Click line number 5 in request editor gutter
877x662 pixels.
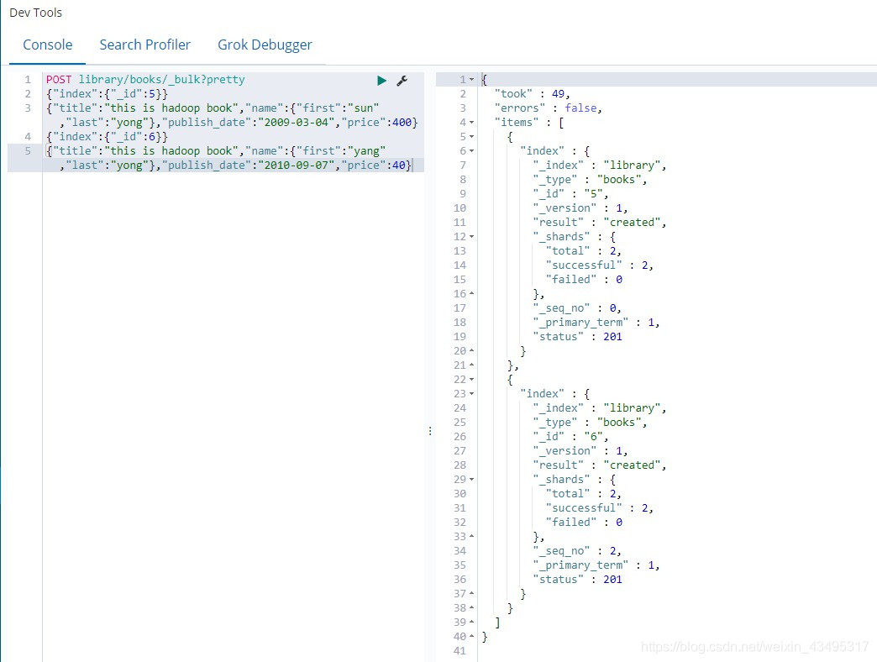[28, 151]
